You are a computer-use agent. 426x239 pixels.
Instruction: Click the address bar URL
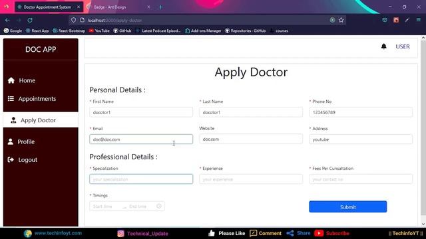click(114, 21)
